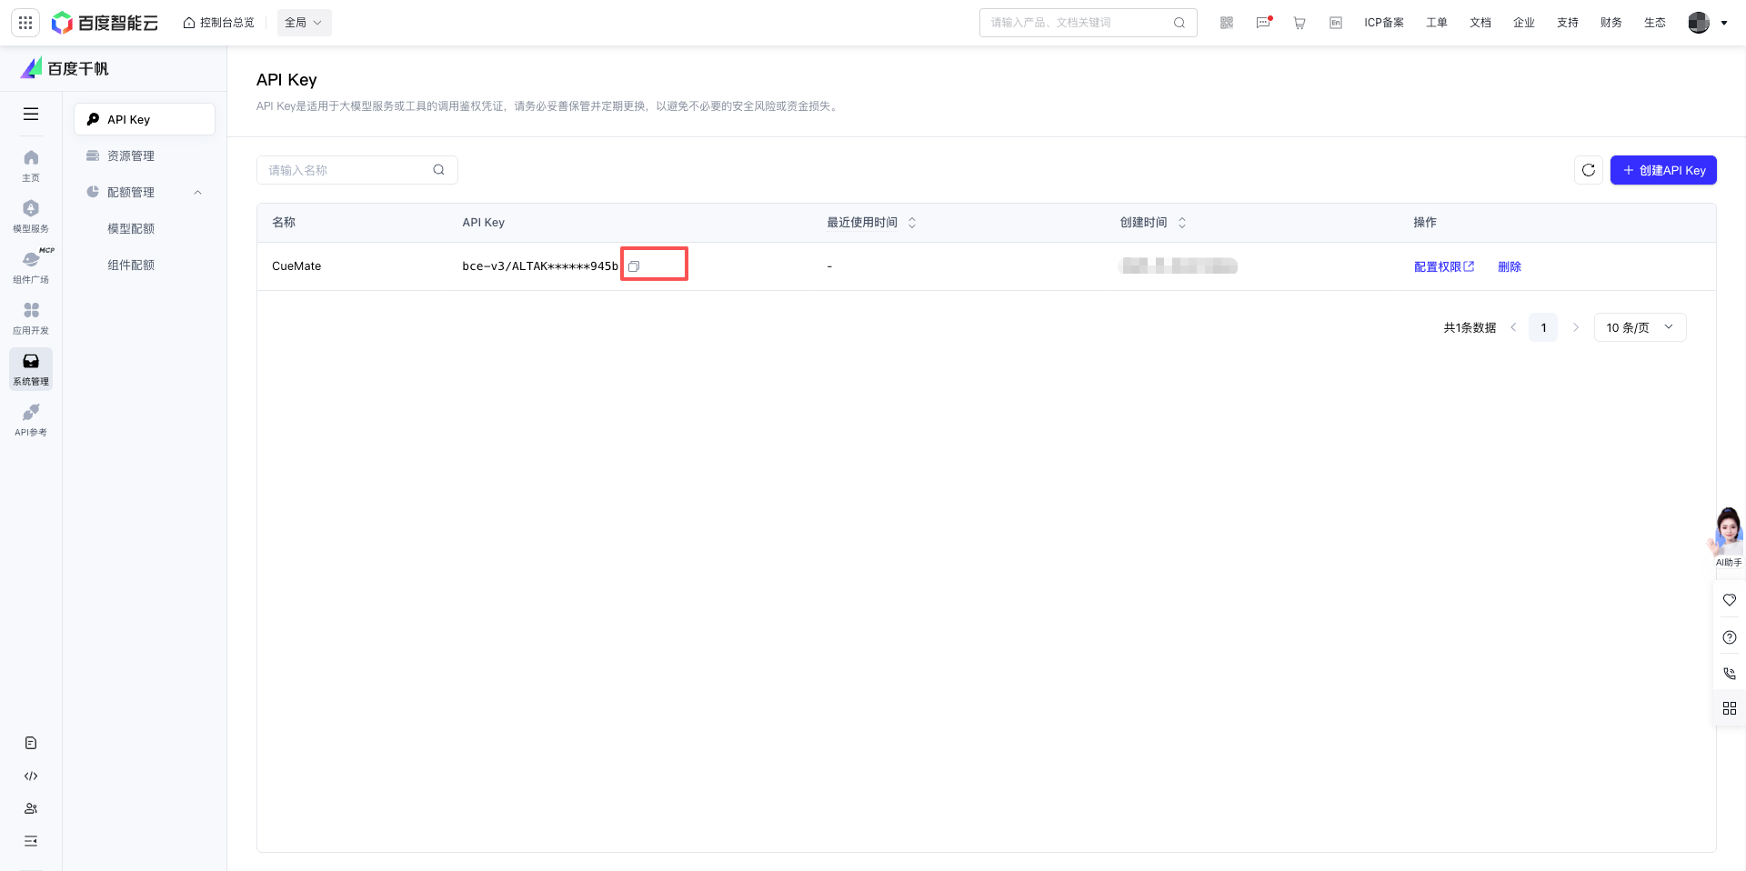Open the 模型服务 section in sidebar
Viewport: 1746px width, 871px height.
[30, 214]
